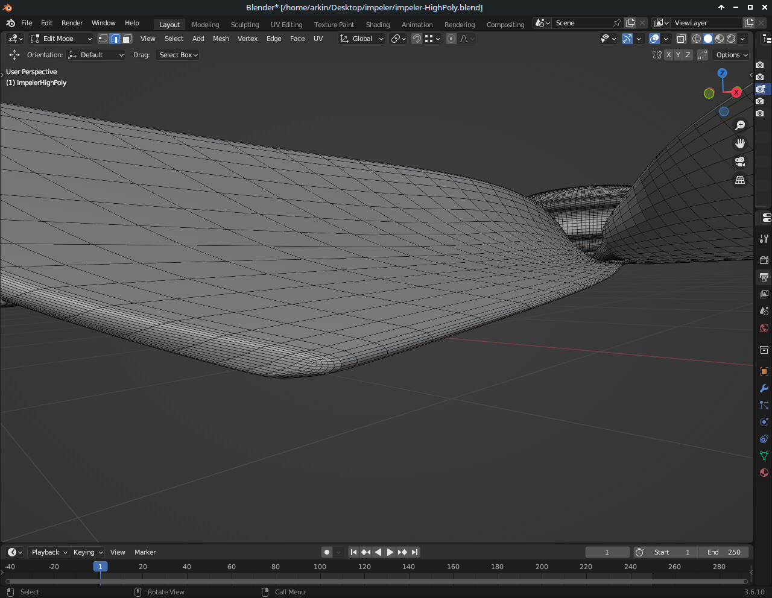
Task: Click the blue Z axis gizmo ball
Action: click(x=722, y=73)
